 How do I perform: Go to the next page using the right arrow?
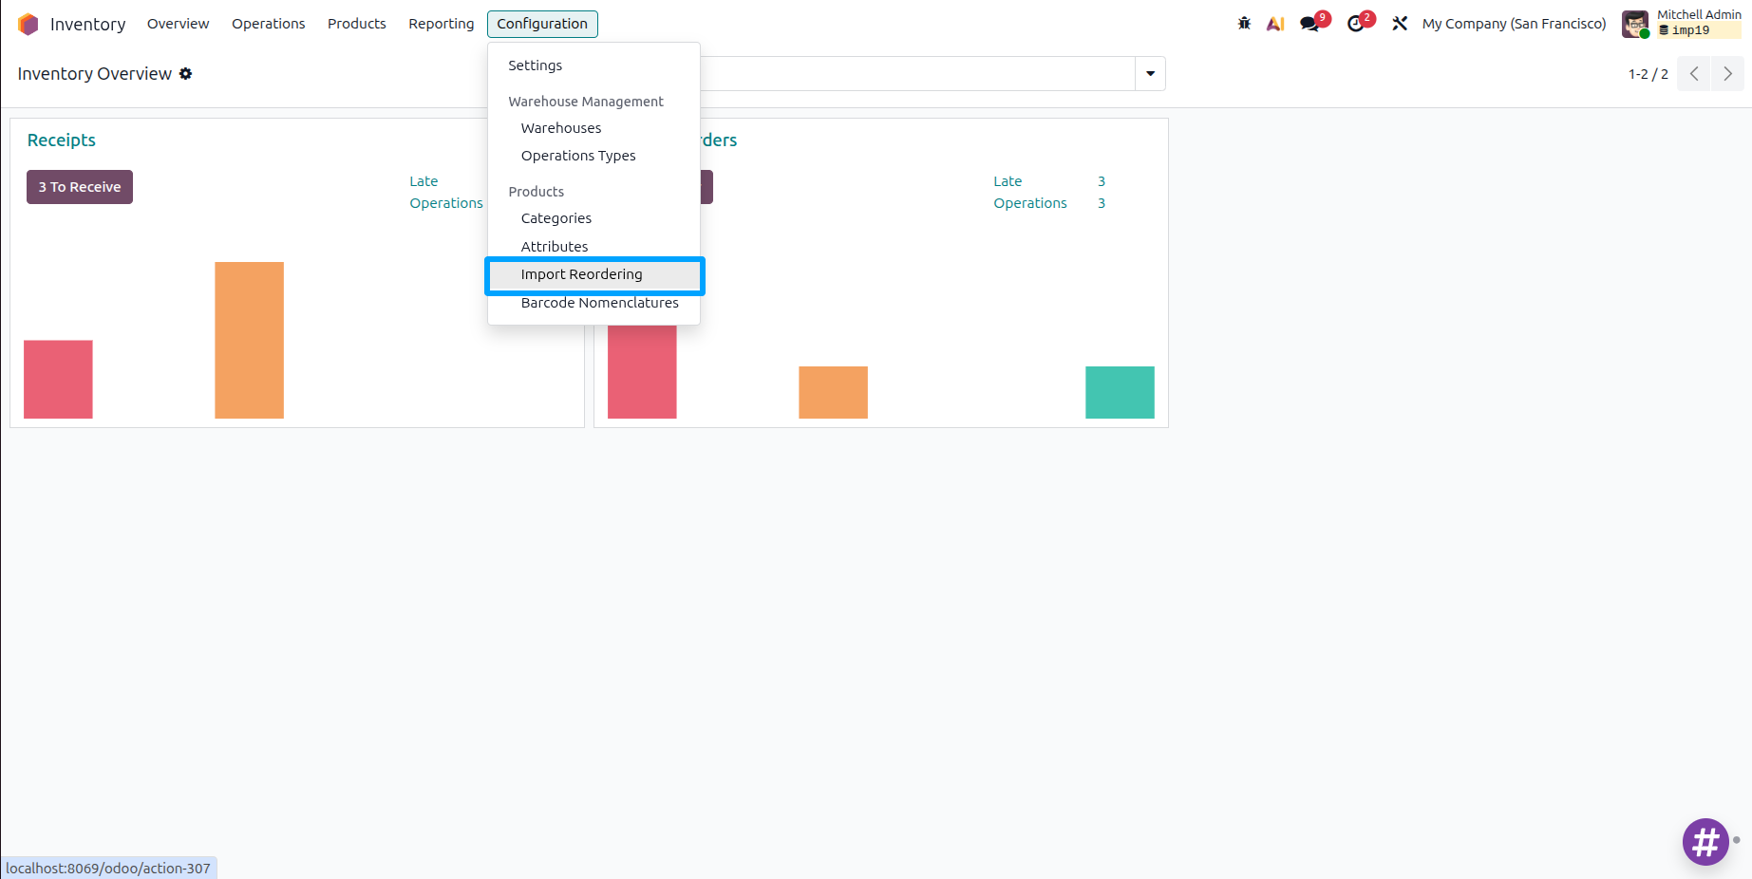1727,74
